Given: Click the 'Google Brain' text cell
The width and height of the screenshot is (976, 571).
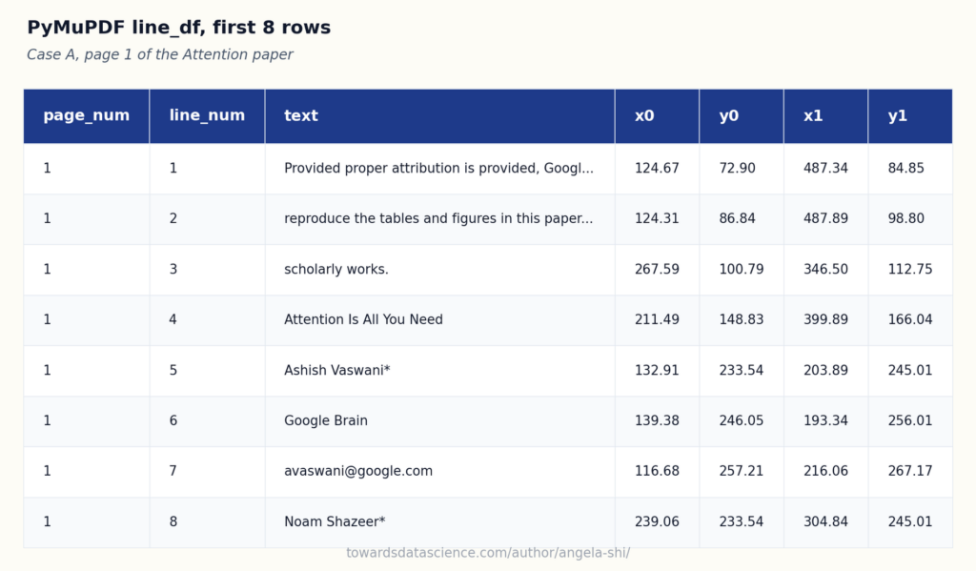Looking at the screenshot, I should click(440, 421).
